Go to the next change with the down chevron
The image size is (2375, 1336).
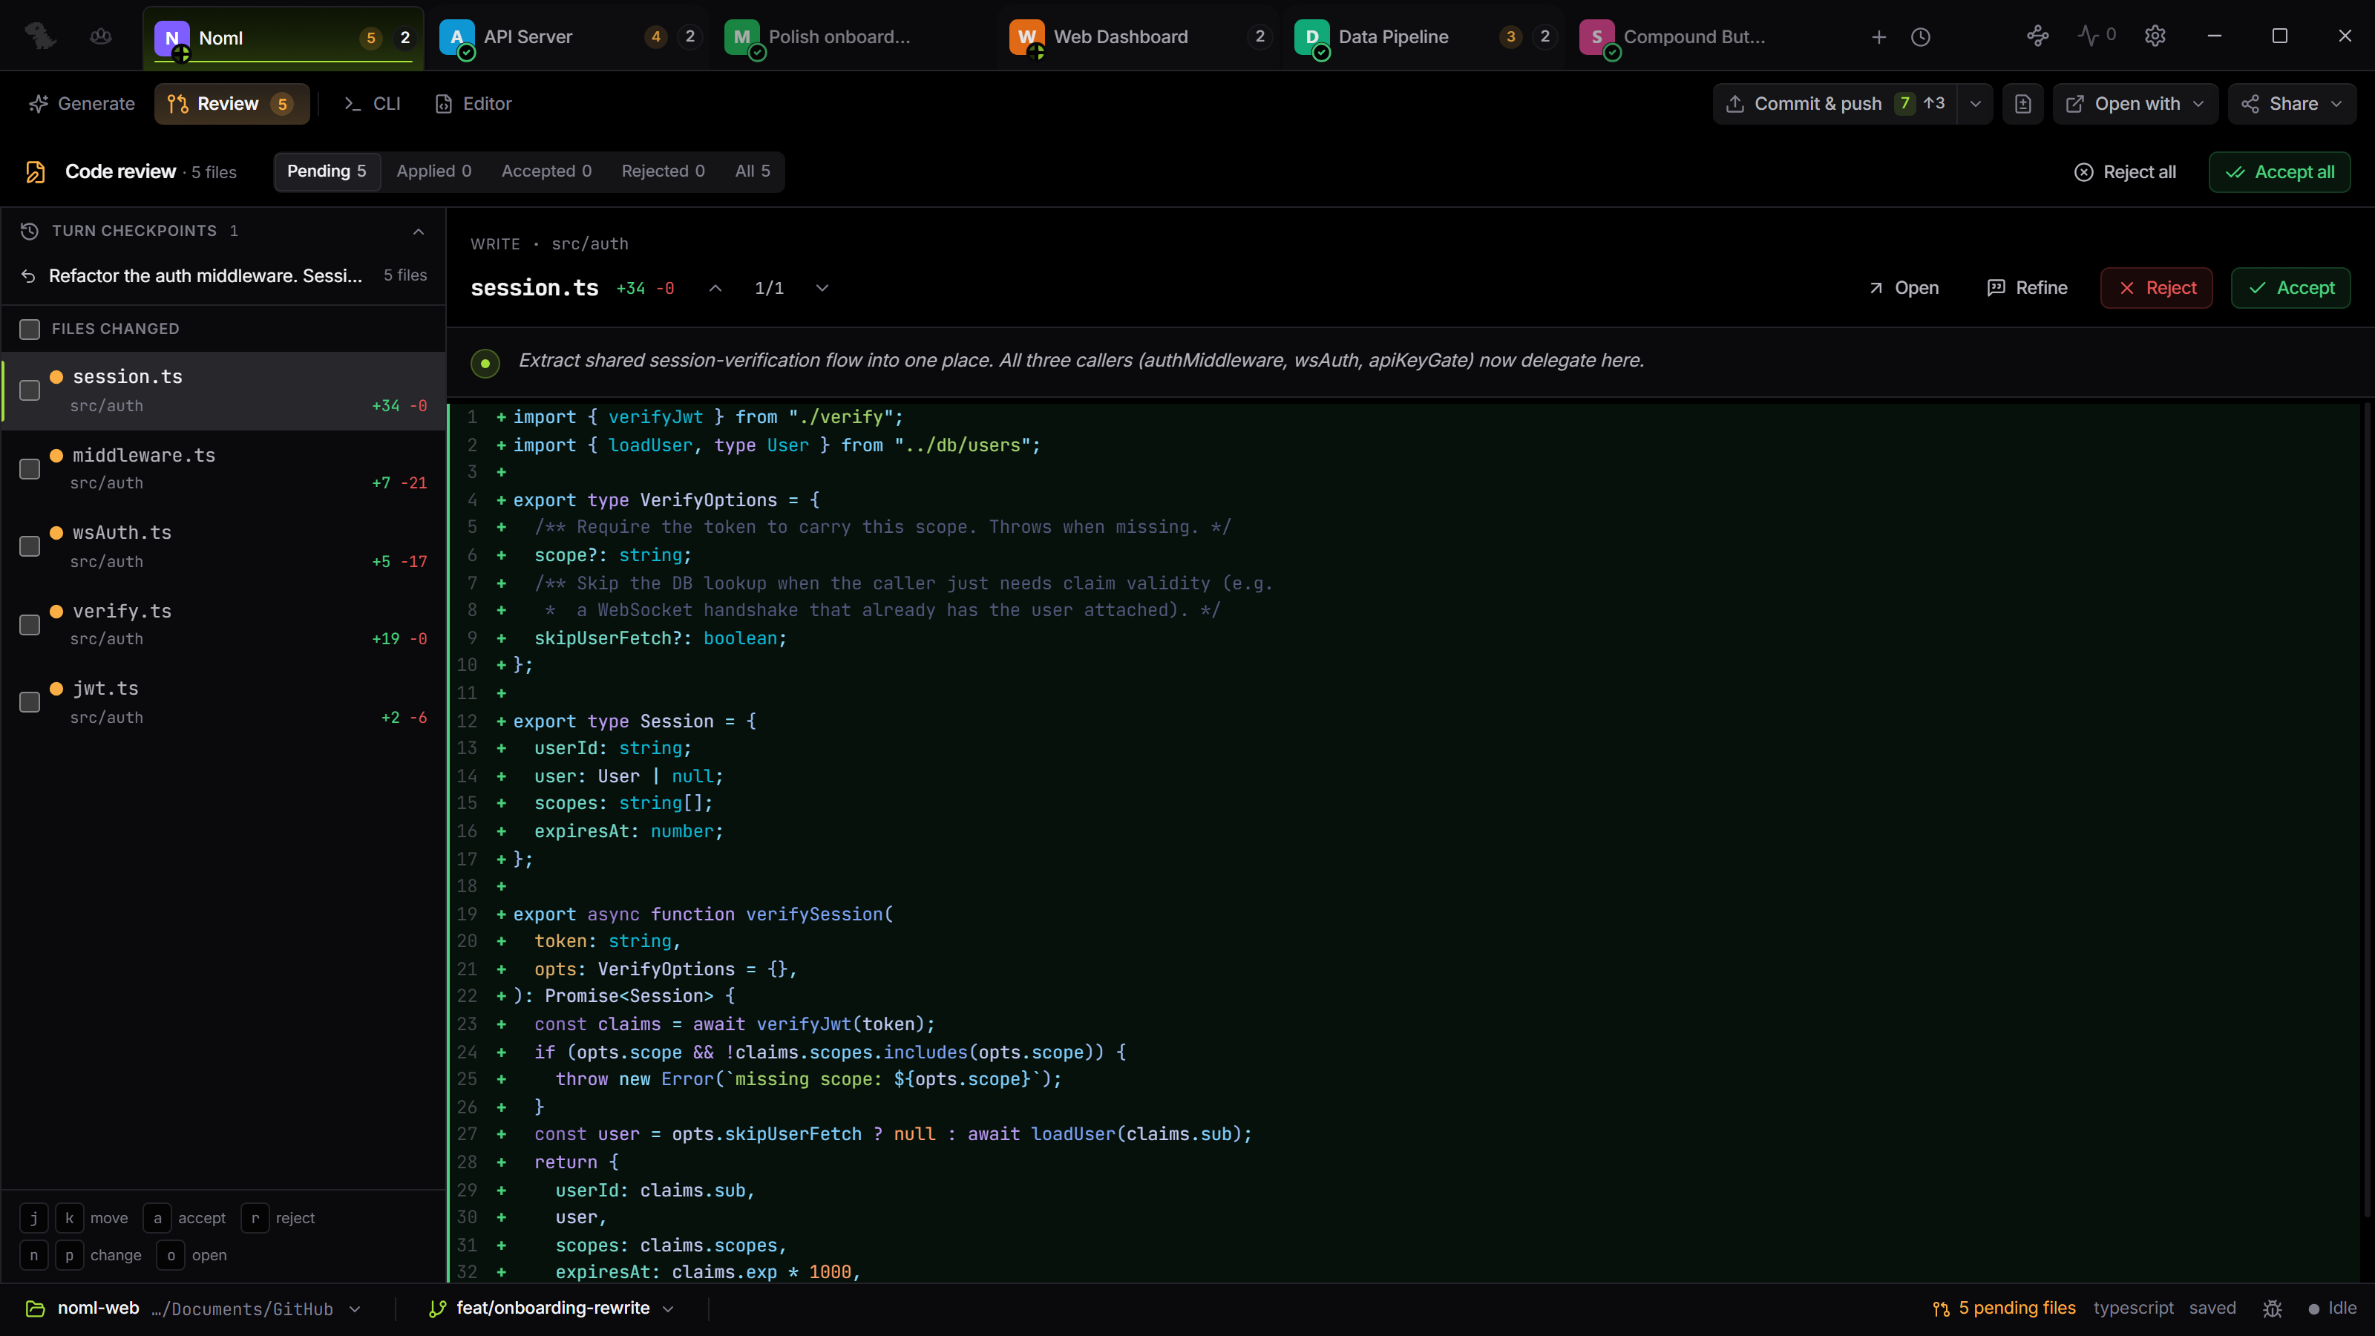coord(822,289)
